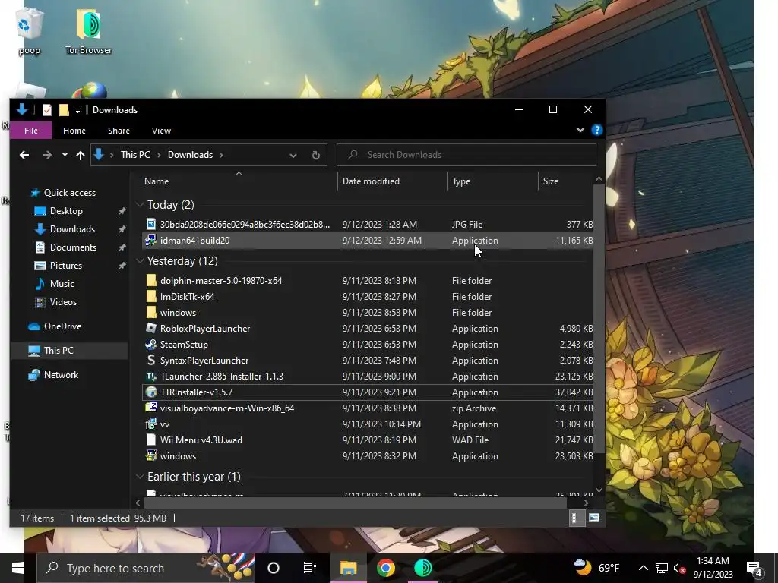Open the File ribbon tab
This screenshot has height=583, width=778.
(x=30, y=131)
